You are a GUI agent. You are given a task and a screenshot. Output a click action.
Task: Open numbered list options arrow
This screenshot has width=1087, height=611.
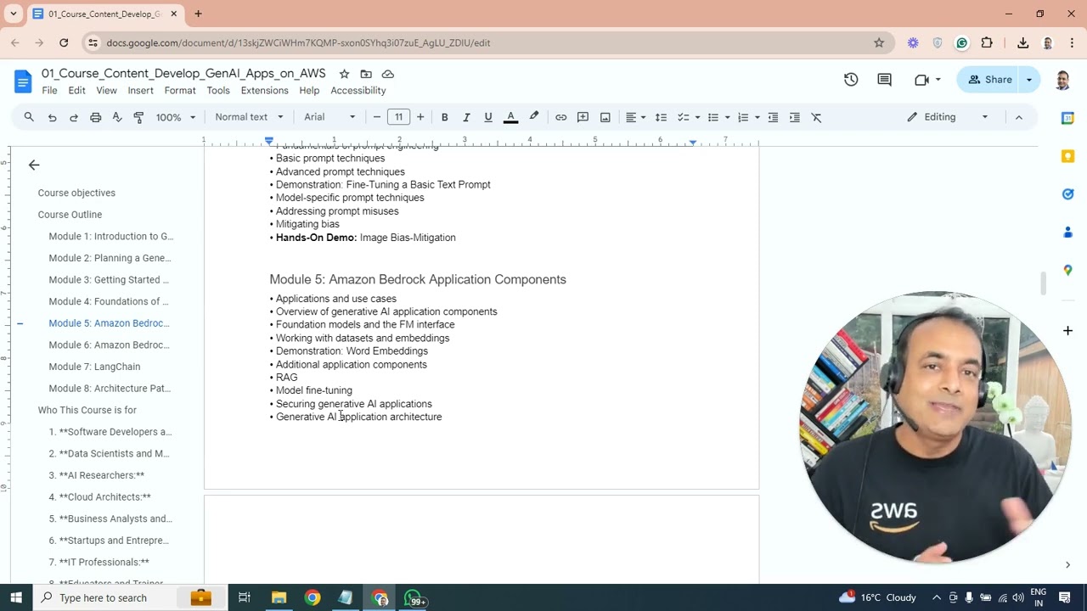tap(758, 117)
